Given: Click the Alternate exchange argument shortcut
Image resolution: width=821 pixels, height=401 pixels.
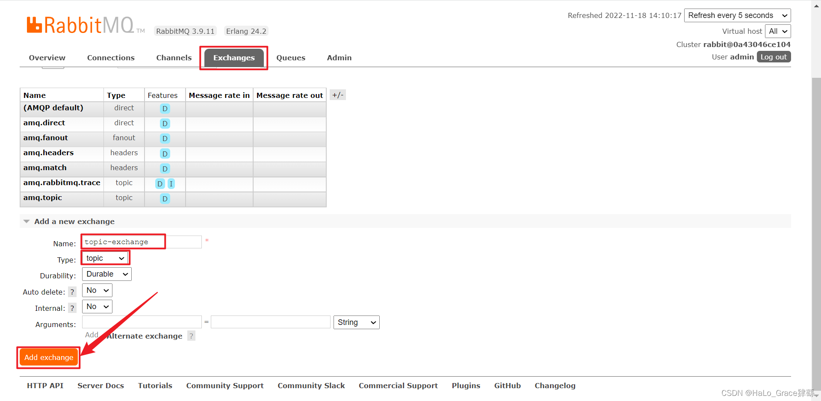Looking at the screenshot, I should tap(145, 336).
